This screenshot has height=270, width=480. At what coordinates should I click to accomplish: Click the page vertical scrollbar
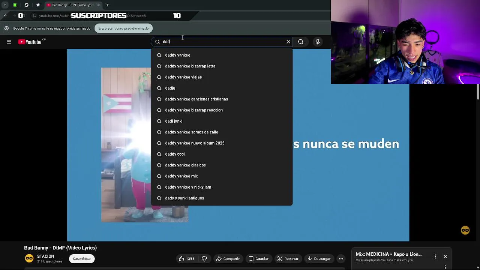(x=478, y=92)
